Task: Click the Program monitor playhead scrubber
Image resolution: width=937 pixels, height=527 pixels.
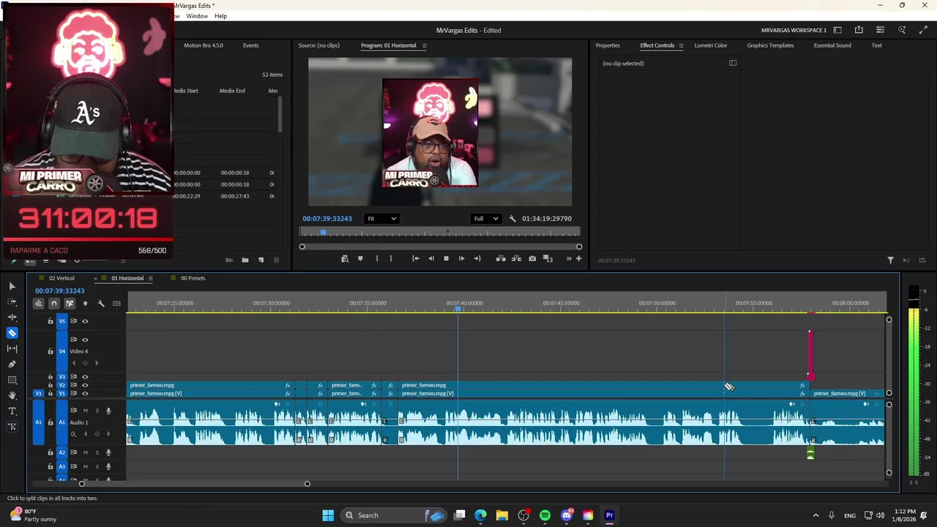Action: coord(323,233)
